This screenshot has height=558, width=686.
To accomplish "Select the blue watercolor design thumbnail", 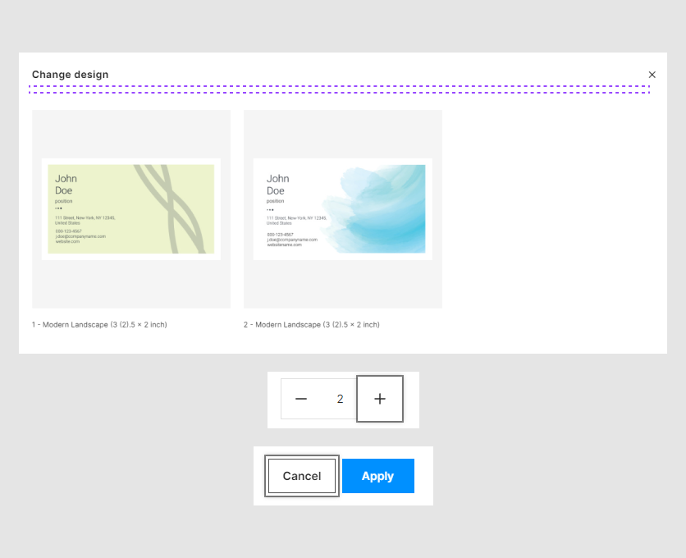I will pos(342,209).
